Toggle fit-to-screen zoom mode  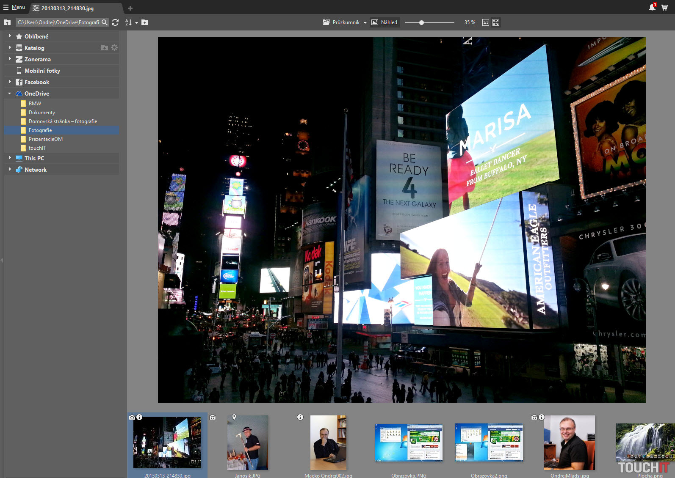click(496, 22)
